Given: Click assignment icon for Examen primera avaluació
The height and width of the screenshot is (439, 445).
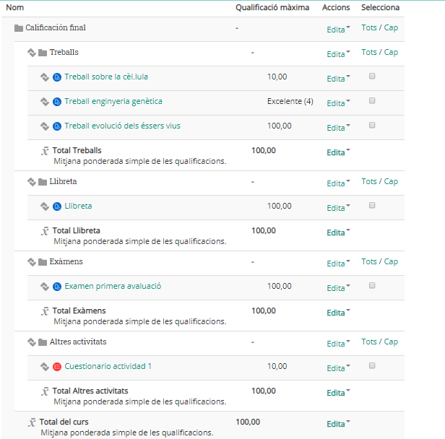Looking at the screenshot, I should (57, 287).
